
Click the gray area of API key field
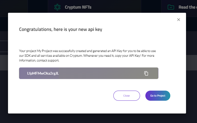pos(101,73)
